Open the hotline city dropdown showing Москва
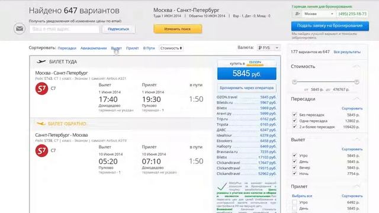 319,14
